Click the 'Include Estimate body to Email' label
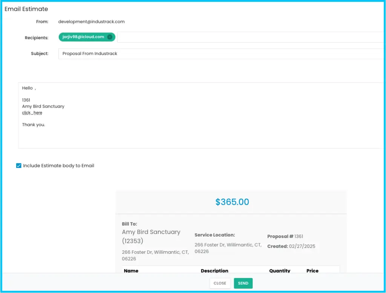The width and height of the screenshot is (386, 293). (x=58, y=166)
